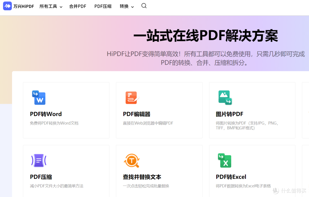The width and height of the screenshot is (309, 197).
Task: Click the 万兴HiPDF brand name text
Action: 24,6
